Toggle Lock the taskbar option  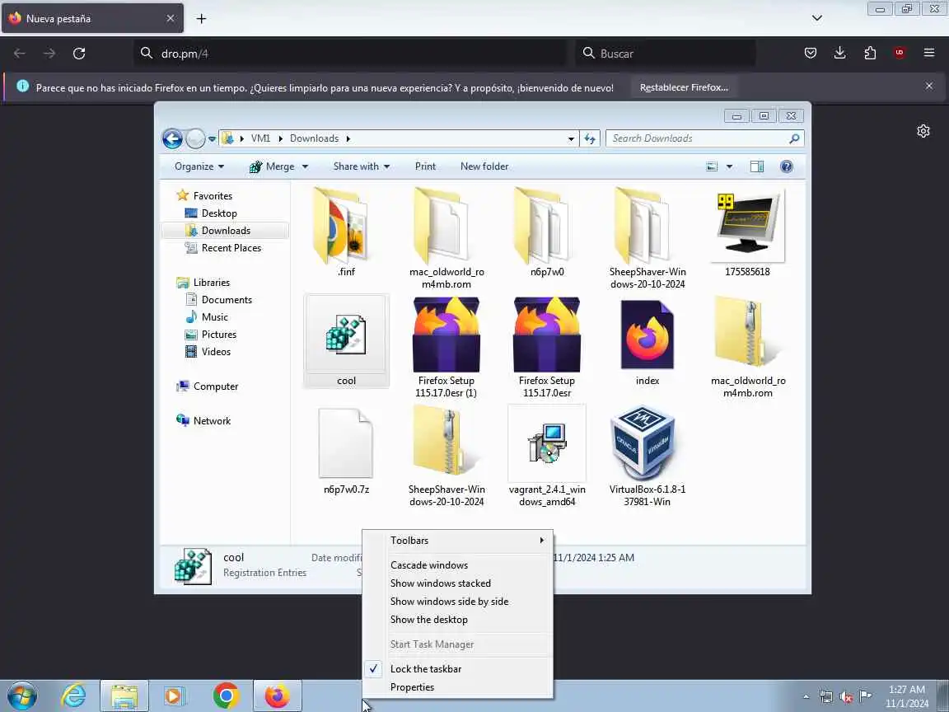click(457, 669)
